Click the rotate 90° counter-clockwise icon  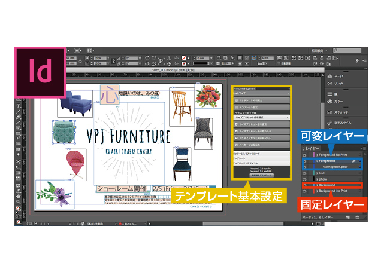point(154,57)
